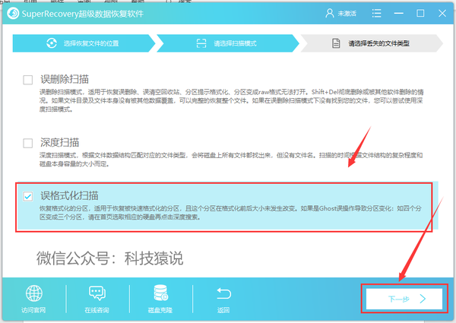The height and width of the screenshot is (323, 456).
Task: Open the hamburger list menu icon
Action: (377, 13)
